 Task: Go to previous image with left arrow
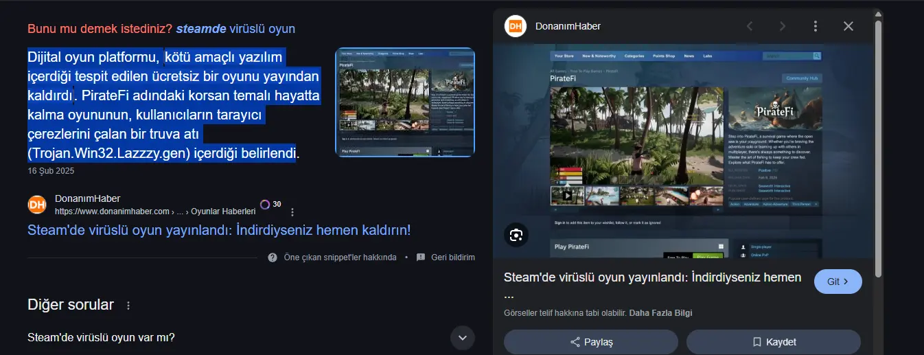[750, 26]
